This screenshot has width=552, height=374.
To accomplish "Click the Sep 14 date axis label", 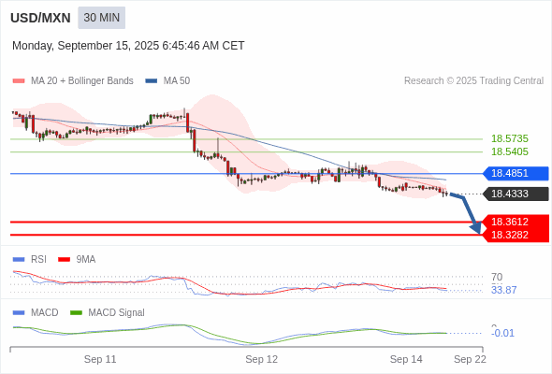I will (x=406, y=359).
